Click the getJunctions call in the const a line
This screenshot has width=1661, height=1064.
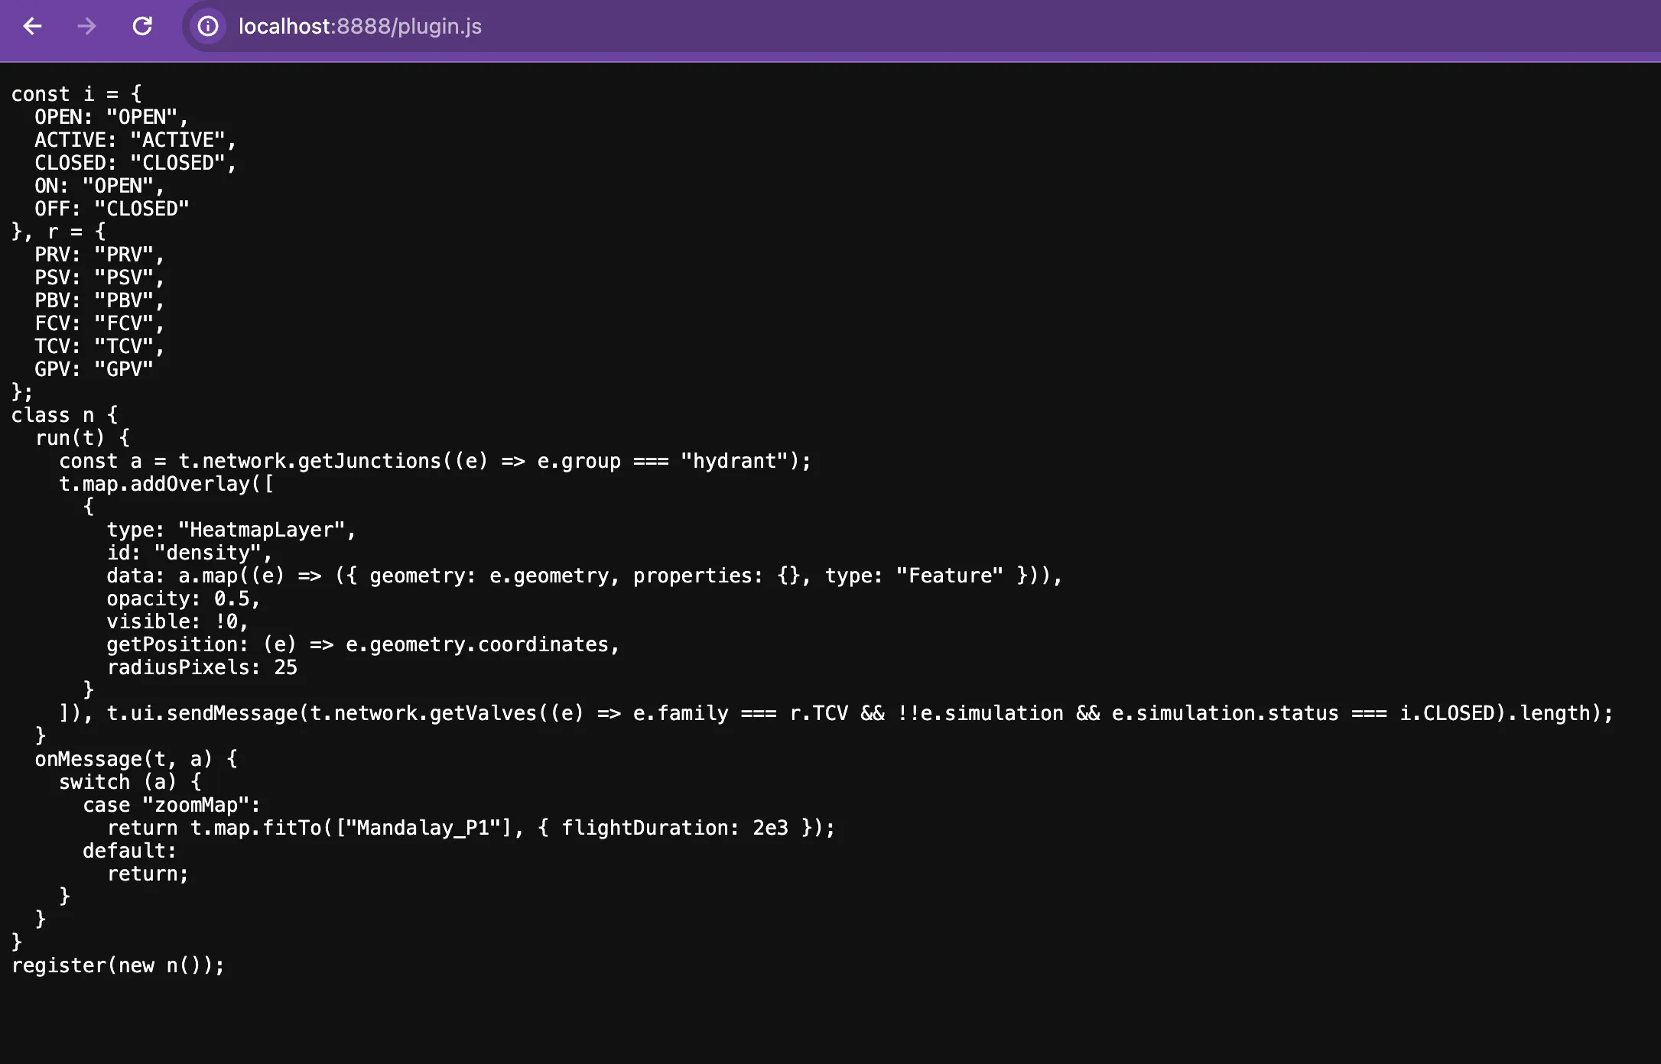(x=370, y=461)
